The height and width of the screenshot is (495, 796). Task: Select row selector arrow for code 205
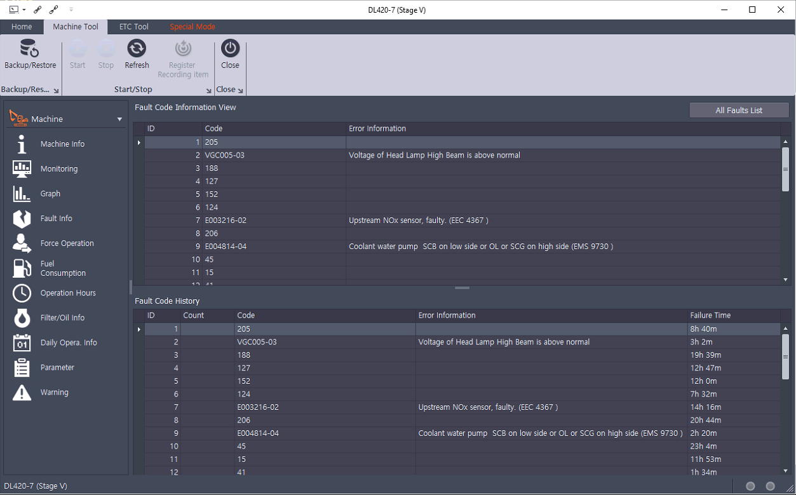(139, 142)
